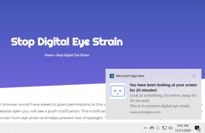This screenshot has height=133, width=205.
Task: Click the globe tray icon
Action: tap(158, 128)
